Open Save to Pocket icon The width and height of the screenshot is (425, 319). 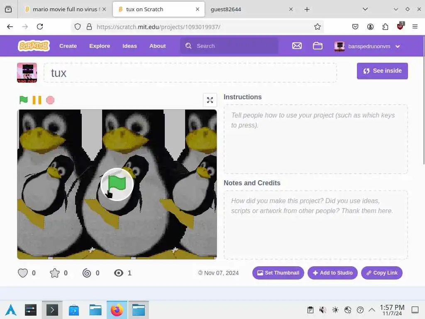pos(355,27)
